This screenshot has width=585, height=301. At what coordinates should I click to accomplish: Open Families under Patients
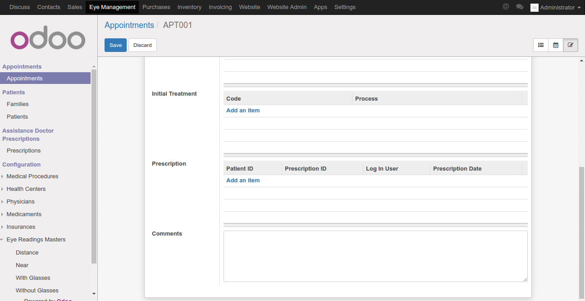click(x=18, y=104)
